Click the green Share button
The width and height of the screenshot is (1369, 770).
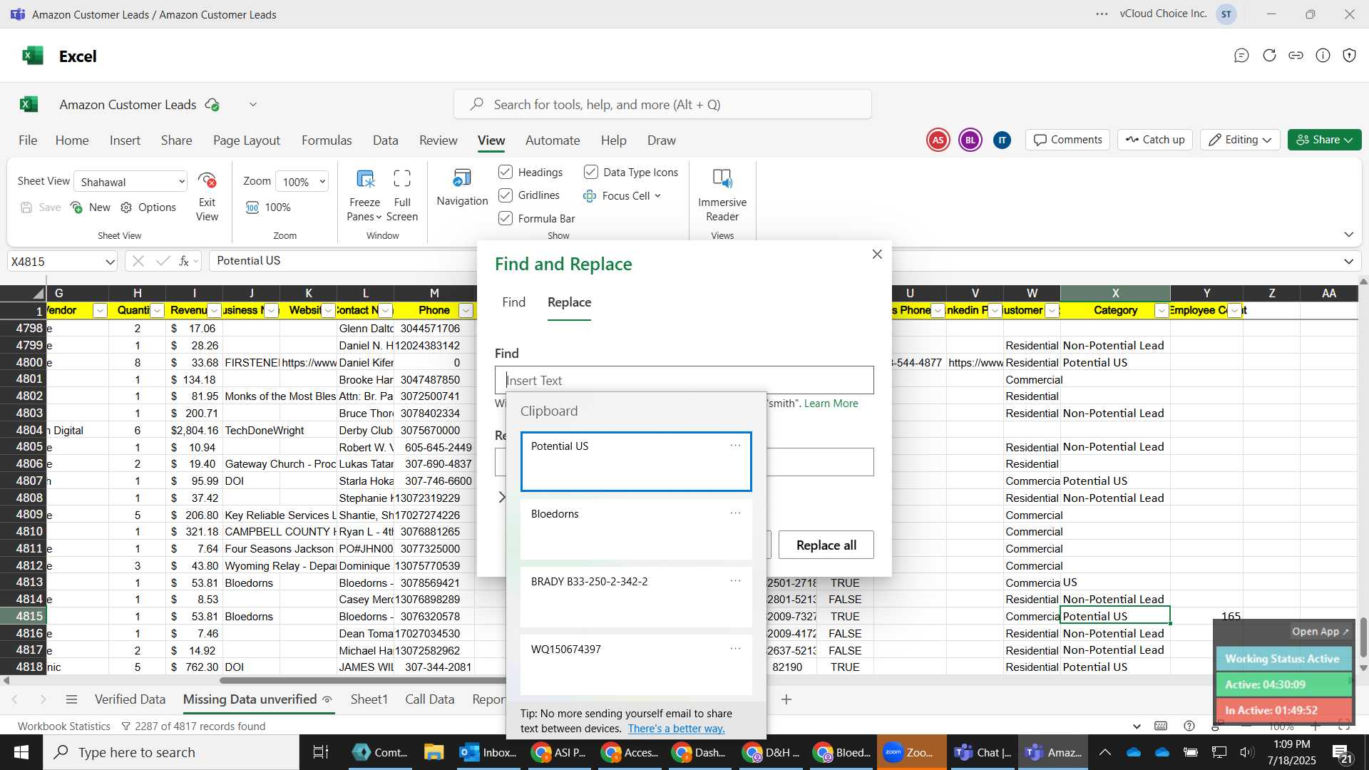click(1324, 140)
